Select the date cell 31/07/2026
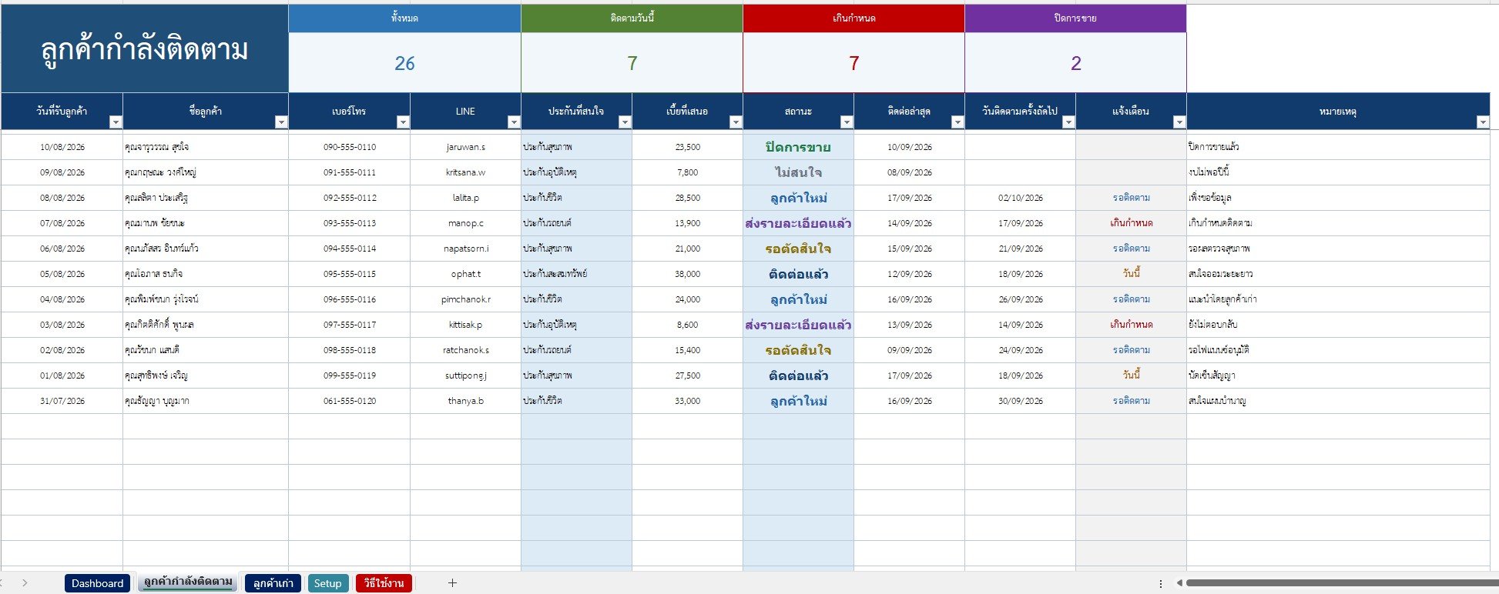1499x594 pixels. point(62,401)
